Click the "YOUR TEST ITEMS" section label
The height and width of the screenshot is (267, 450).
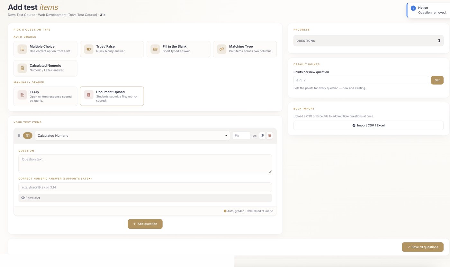click(x=28, y=122)
